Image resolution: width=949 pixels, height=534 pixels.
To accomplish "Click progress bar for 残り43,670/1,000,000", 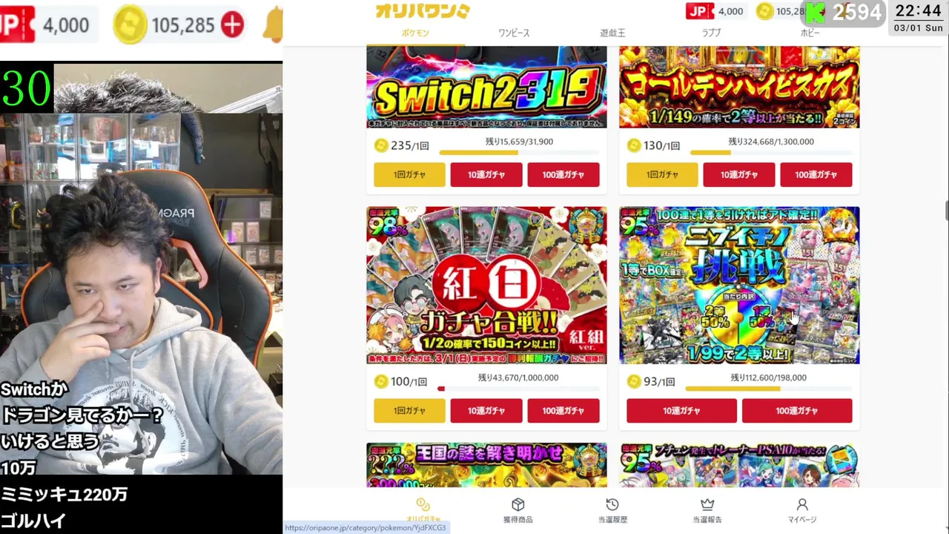I will 519,389.
